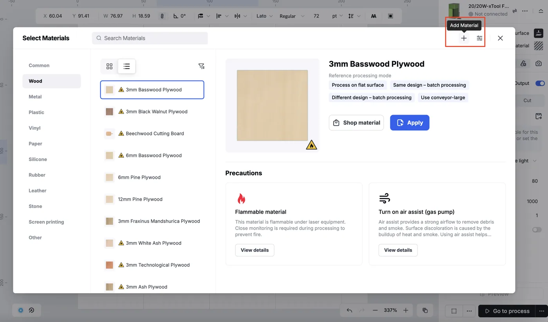Open the pt unit dropdown
The image size is (548, 322).
coord(337,16)
